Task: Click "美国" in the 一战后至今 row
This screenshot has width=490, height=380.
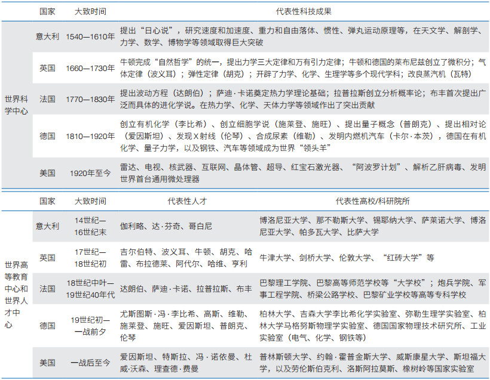Action: coord(47,363)
